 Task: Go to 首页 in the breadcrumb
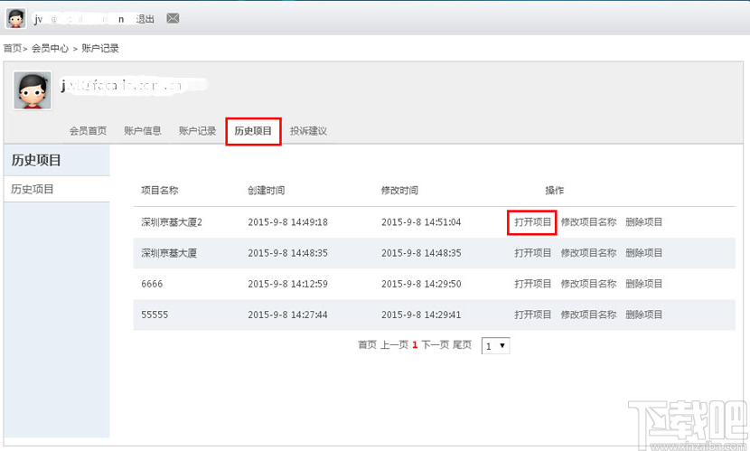point(13,48)
